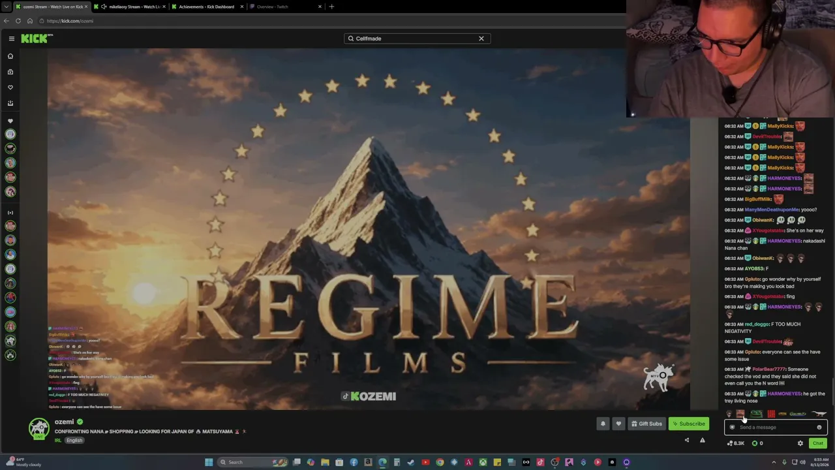Open the browser tab list dropdown

click(x=7, y=7)
